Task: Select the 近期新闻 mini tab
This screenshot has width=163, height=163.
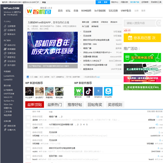Action: 95,22
